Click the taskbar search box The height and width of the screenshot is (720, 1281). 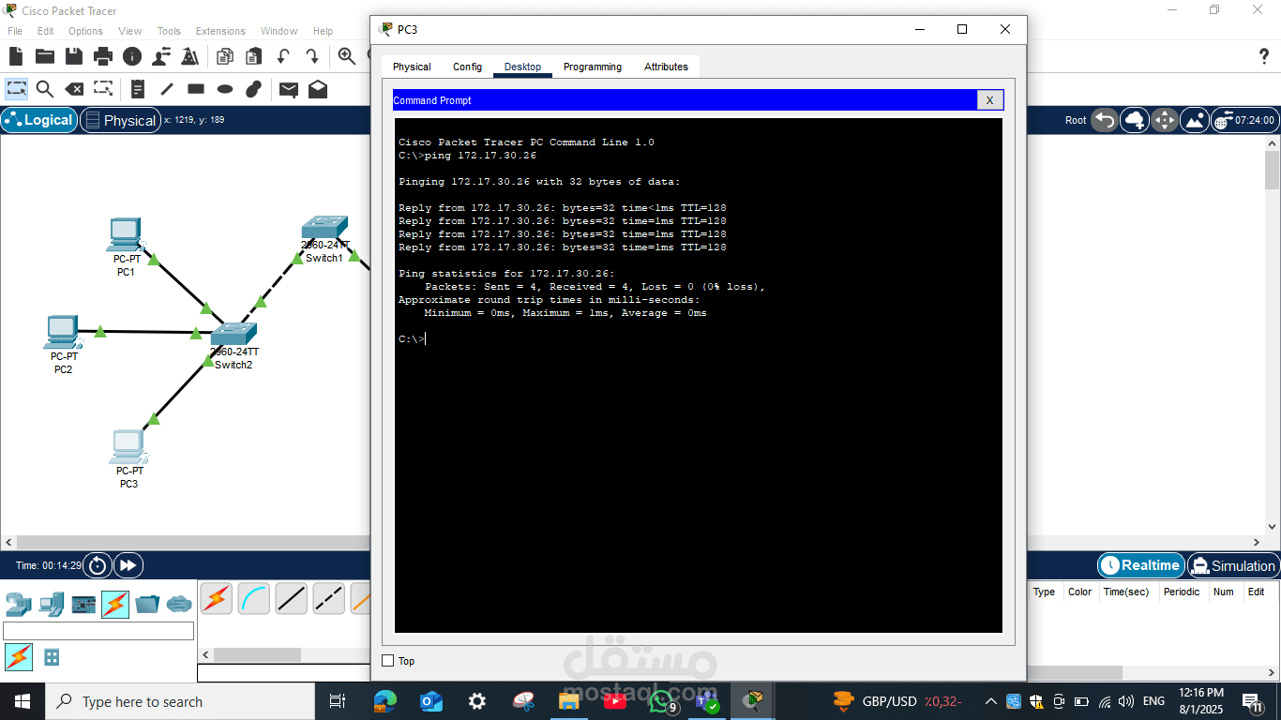click(180, 701)
